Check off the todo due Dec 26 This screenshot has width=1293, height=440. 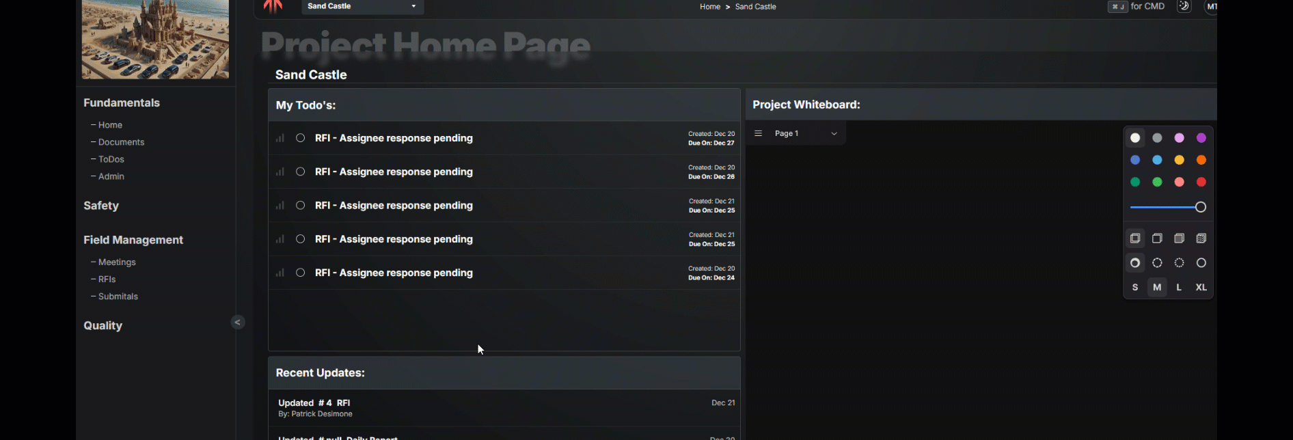coord(300,171)
